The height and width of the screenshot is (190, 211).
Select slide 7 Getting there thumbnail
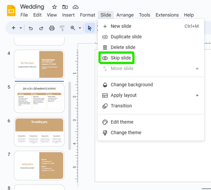click(x=39, y=166)
